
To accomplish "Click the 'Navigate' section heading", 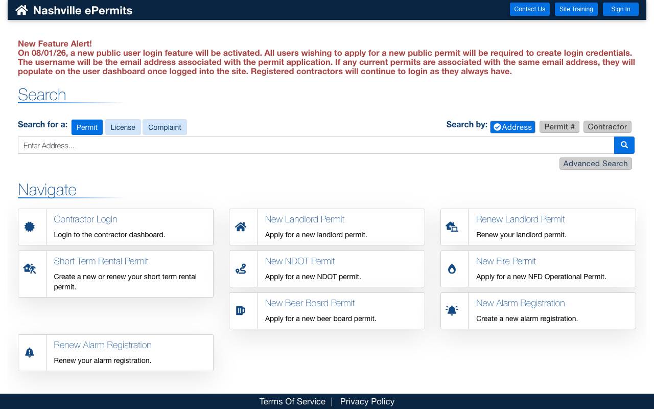I will (47, 190).
